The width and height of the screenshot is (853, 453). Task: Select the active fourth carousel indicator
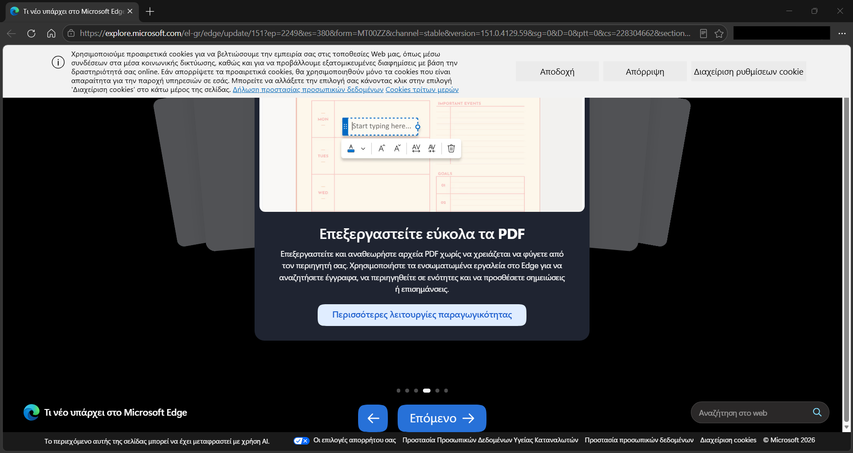click(426, 391)
